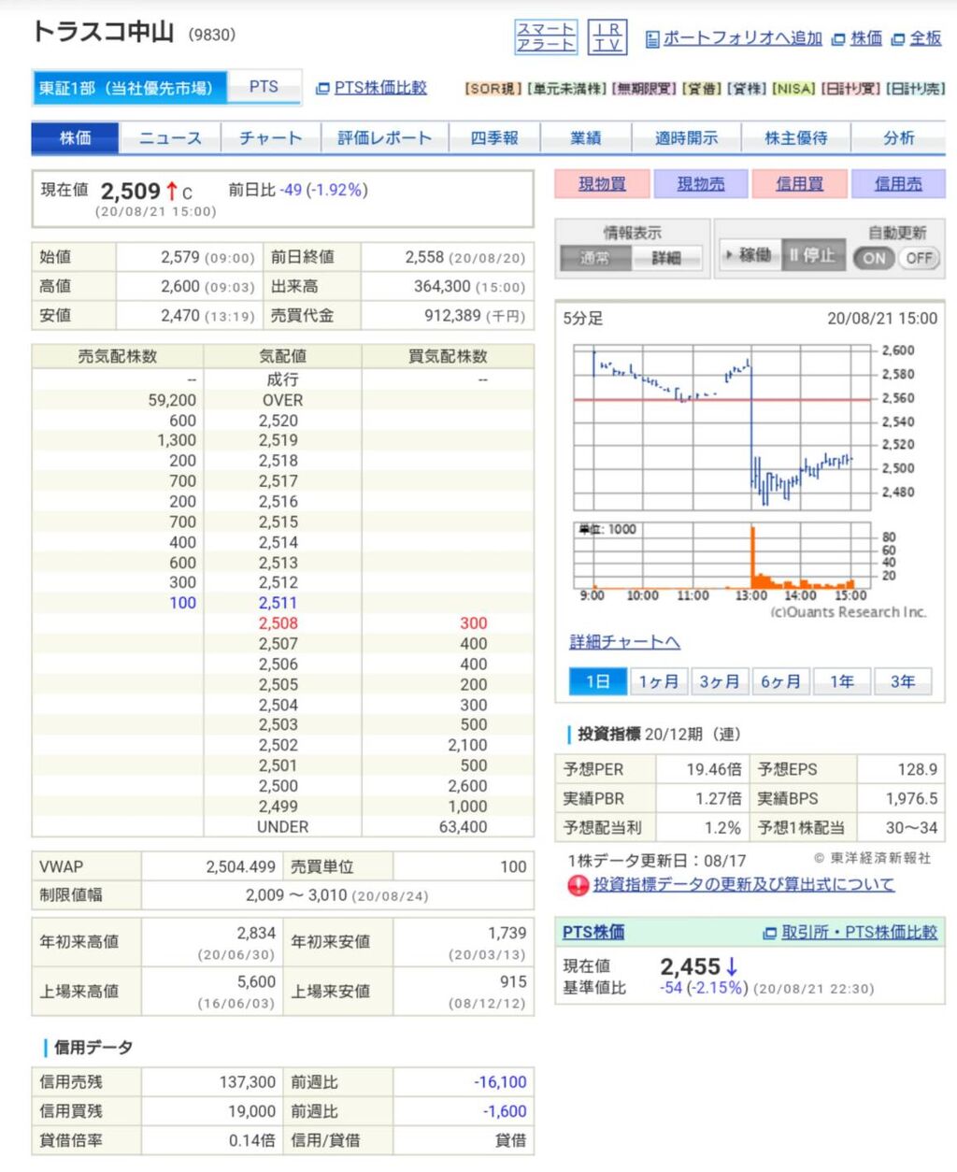Click the 貸借 tag label
This screenshot has width=957, height=1172.
pyautogui.click(x=701, y=89)
